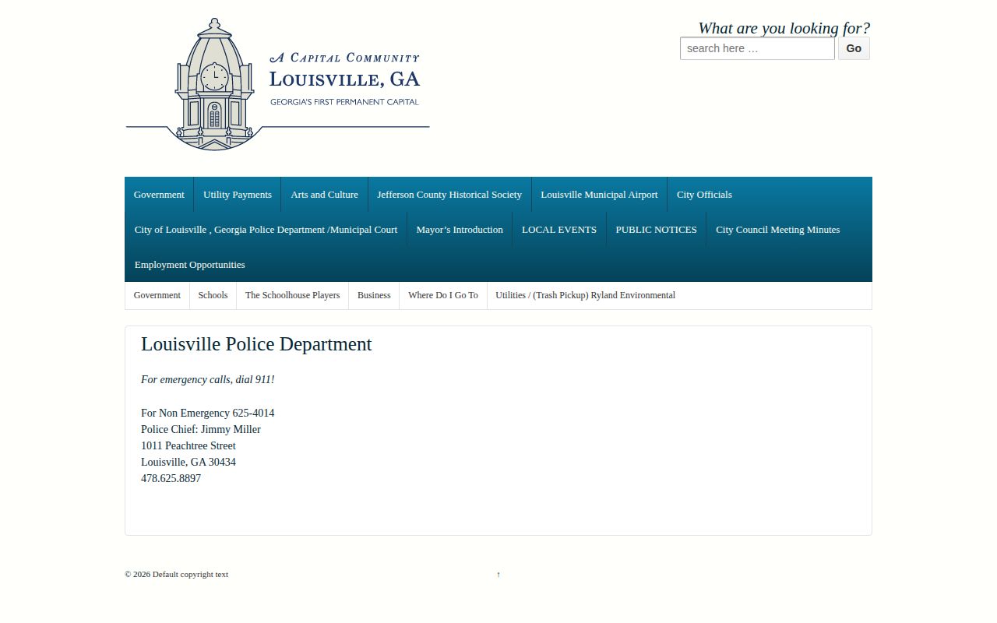The height and width of the screenshot is (623, 997).
Task: Open Government in the blue navigation bar
Action: [159, 195]
